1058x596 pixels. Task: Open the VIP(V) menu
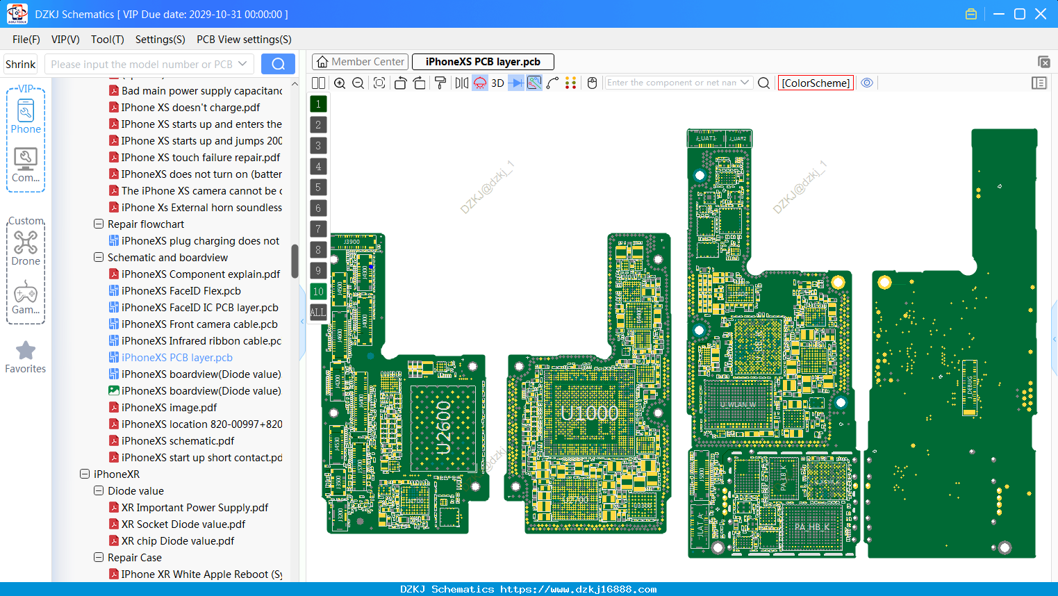tap(65, 40)
